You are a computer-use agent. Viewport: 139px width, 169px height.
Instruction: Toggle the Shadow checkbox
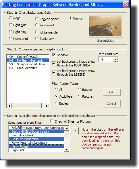click(54, 55)
